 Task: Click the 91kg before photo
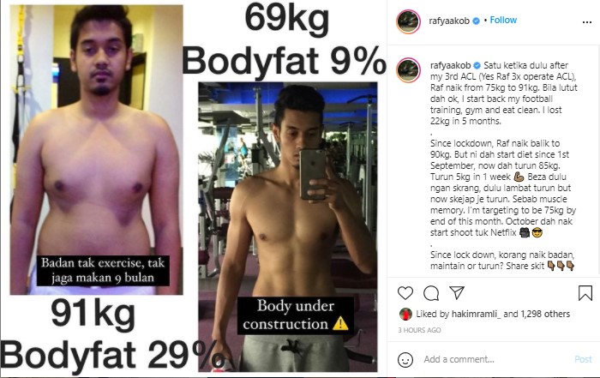point(96,150)
